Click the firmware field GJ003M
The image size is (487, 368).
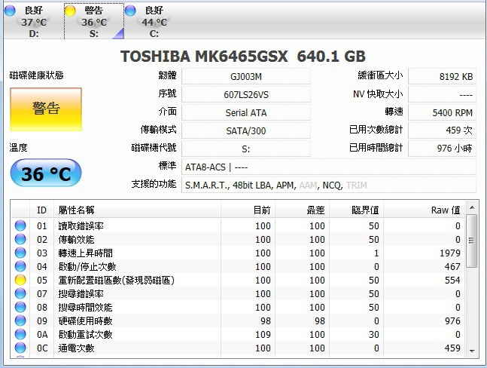pos(246,76)
